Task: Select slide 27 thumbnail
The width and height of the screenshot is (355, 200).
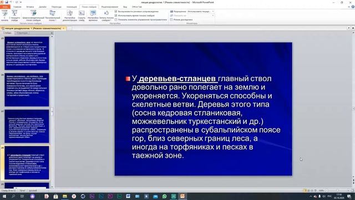Action: coord(27,126)
